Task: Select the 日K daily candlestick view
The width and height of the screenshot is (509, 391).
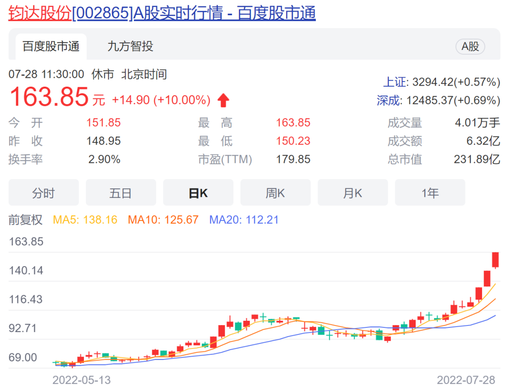Action: click(x=198, y=192)
